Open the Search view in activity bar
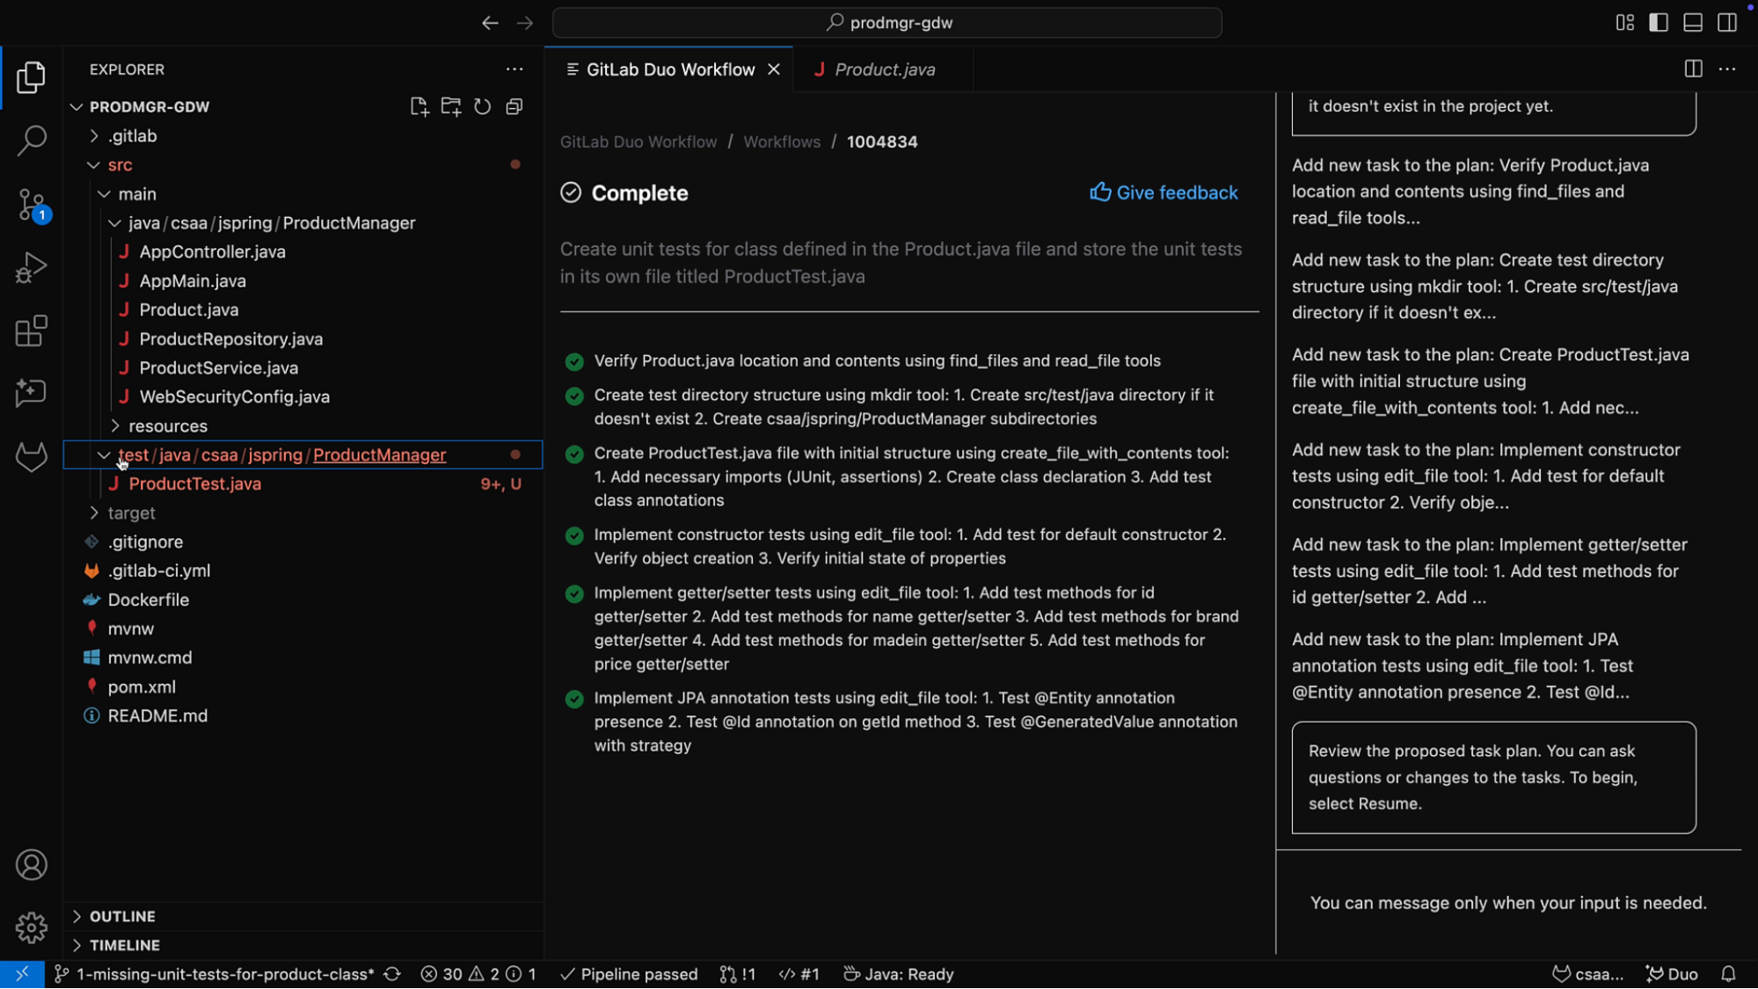 pos(32,141)
